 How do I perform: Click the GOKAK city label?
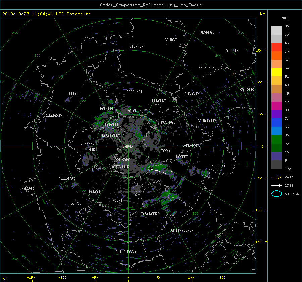click(x=74, y=94)
